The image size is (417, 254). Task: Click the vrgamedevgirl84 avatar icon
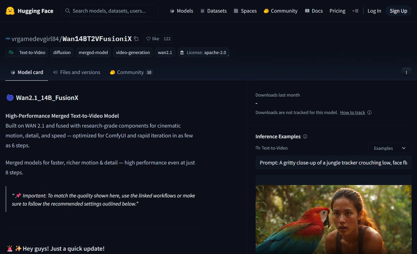click(x=8, y=39)
